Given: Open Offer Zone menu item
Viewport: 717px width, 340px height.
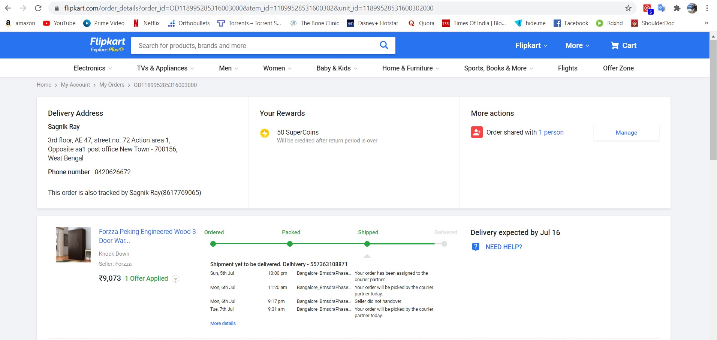Looking at the screenshot, I should point(618,68).
